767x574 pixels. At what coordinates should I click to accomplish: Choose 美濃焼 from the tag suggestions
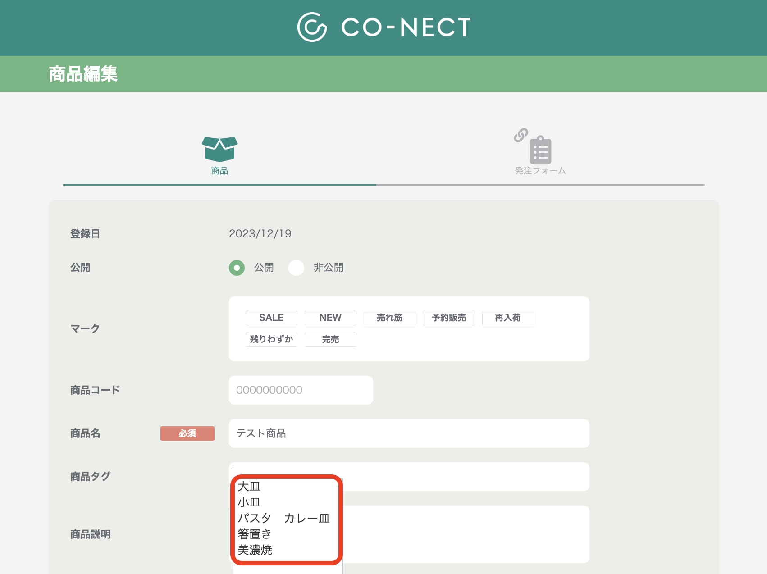pos(255,550)
